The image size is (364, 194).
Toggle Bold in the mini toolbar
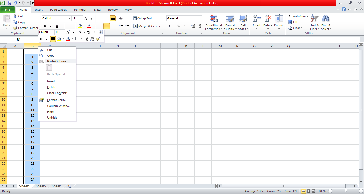pos(41,39)
